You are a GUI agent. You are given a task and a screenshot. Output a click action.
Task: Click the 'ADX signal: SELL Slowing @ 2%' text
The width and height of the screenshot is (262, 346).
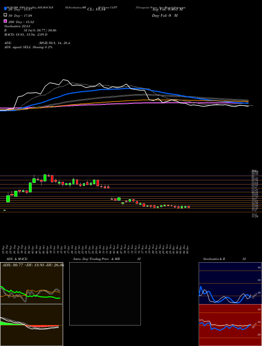(28, 47)
